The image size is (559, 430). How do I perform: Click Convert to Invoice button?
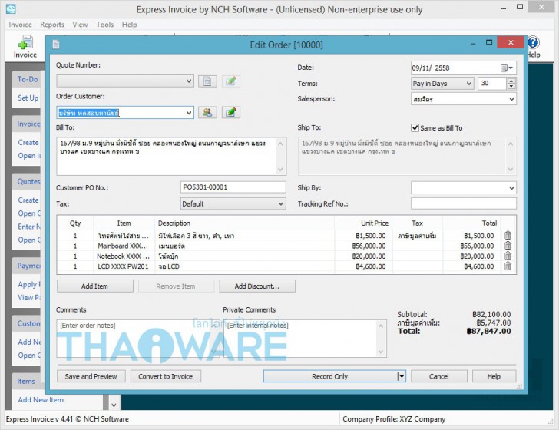(x=165, y=376)
